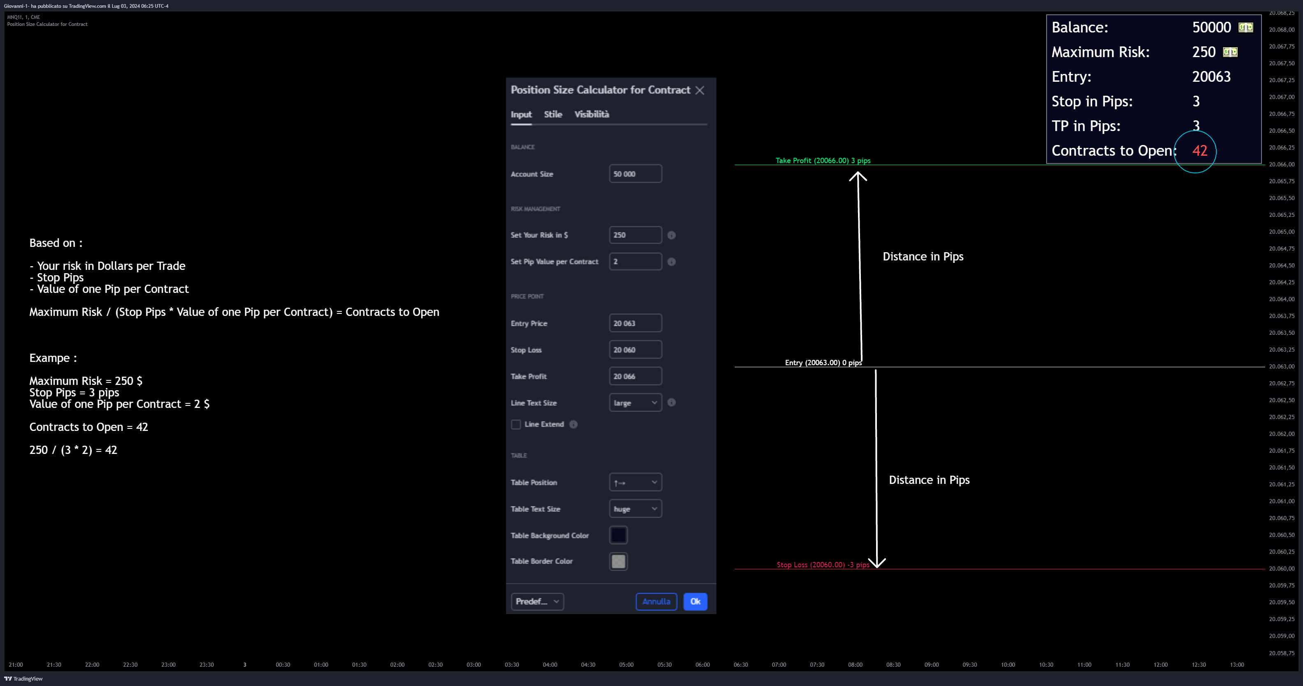Open the Table Background Color swatch
Screen dimensions: 1303x686
618,535
